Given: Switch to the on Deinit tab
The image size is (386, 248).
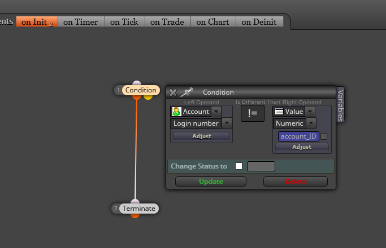Looking at the screenshot, I should point(259,22).
